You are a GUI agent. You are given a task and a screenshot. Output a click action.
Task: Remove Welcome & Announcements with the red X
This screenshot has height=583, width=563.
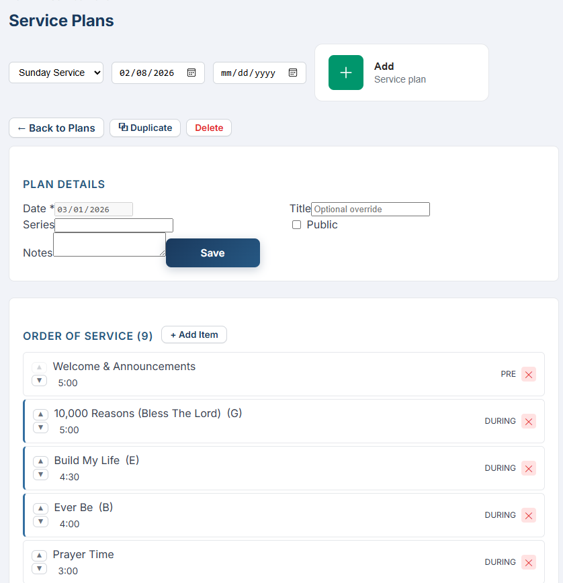tap(529, 375)
